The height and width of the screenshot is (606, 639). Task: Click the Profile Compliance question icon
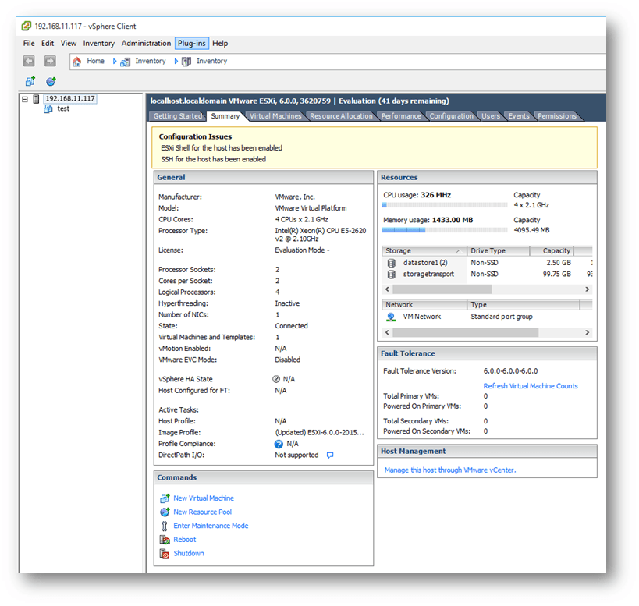click(279, 444)
